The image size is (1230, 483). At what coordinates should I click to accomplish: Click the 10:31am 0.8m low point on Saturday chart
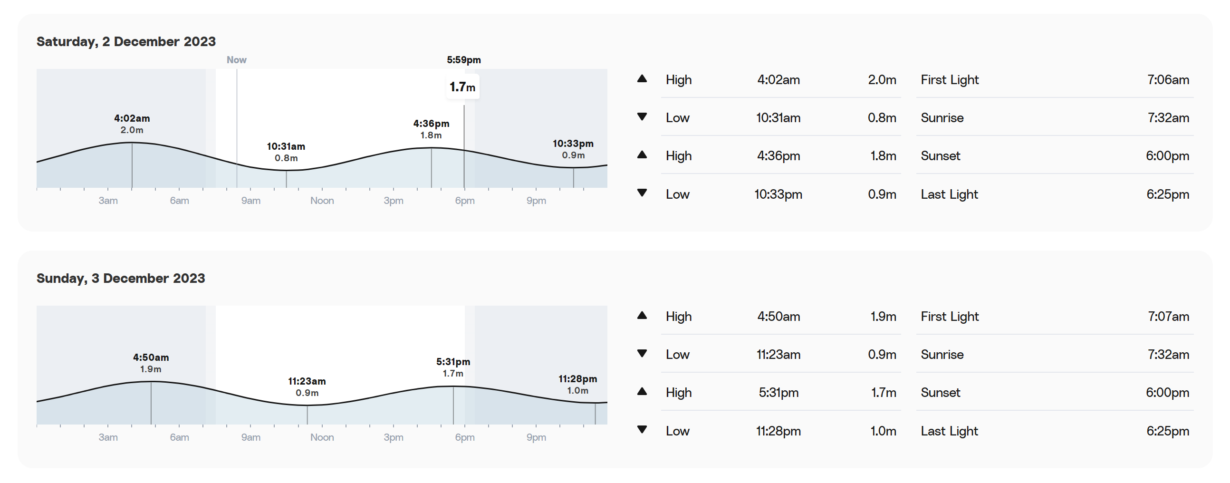point(286,152)
